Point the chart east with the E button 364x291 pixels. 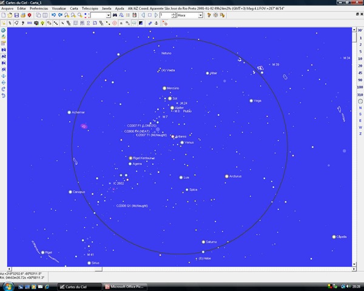(360, 121)
